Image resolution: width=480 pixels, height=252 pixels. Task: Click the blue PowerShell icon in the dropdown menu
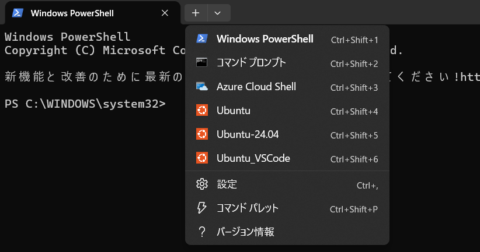pos(202,39)
